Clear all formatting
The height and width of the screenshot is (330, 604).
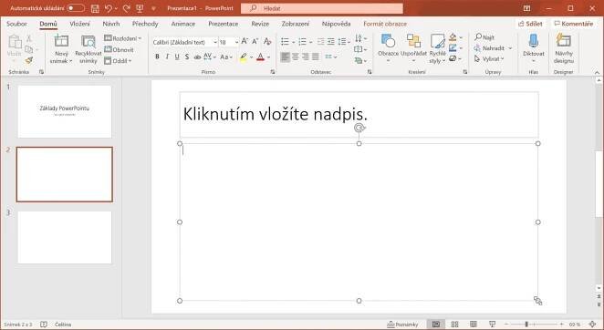267,42
